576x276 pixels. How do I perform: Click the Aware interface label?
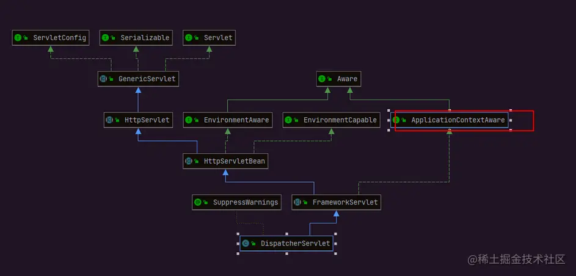(x=347, y=79)
